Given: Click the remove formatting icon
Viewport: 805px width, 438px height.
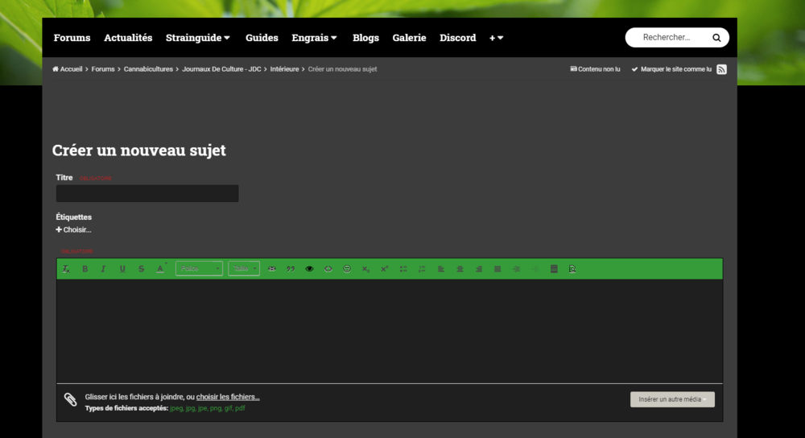Looking at the screenshot, I should point(66,269).
